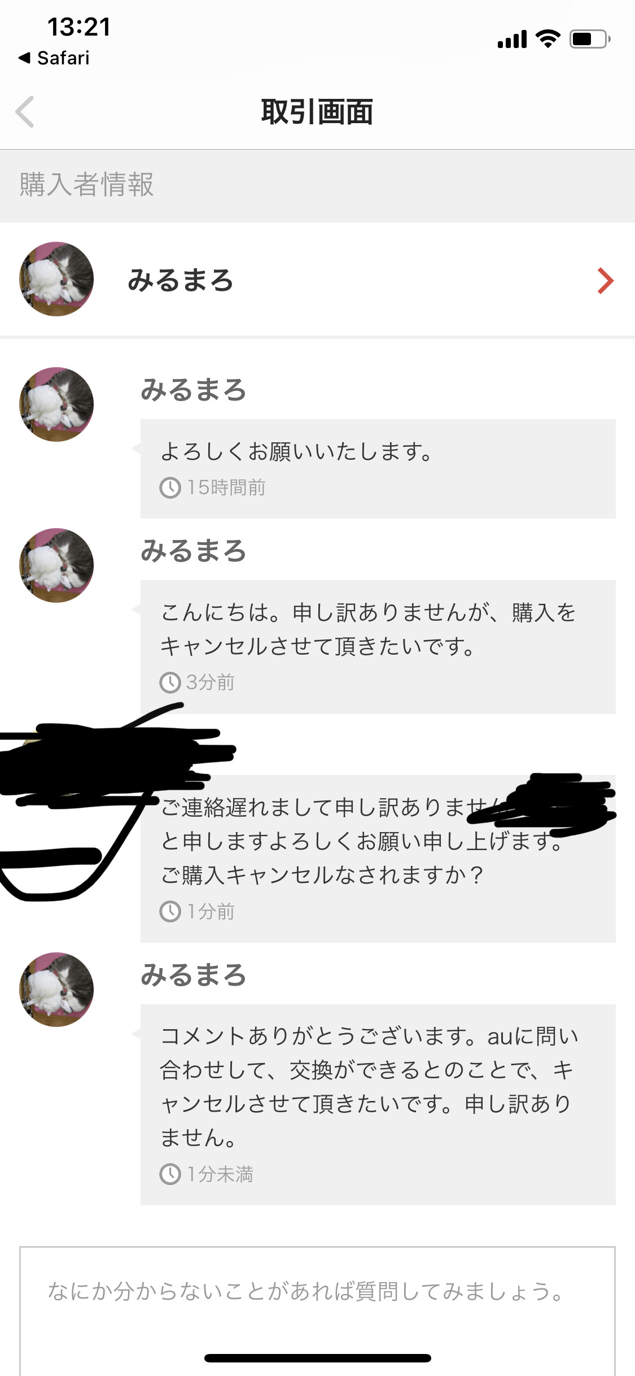Tap the 購入者情報 section header
The width and height of the screenshot is (635, 1376).
click(x=317, y=185)
